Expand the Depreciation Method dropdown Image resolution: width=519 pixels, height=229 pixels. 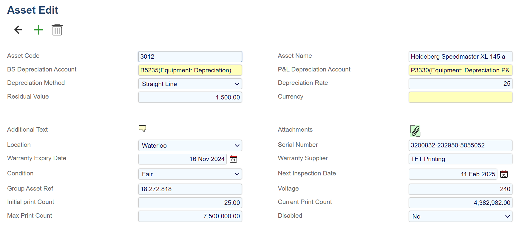click(190, 84)
